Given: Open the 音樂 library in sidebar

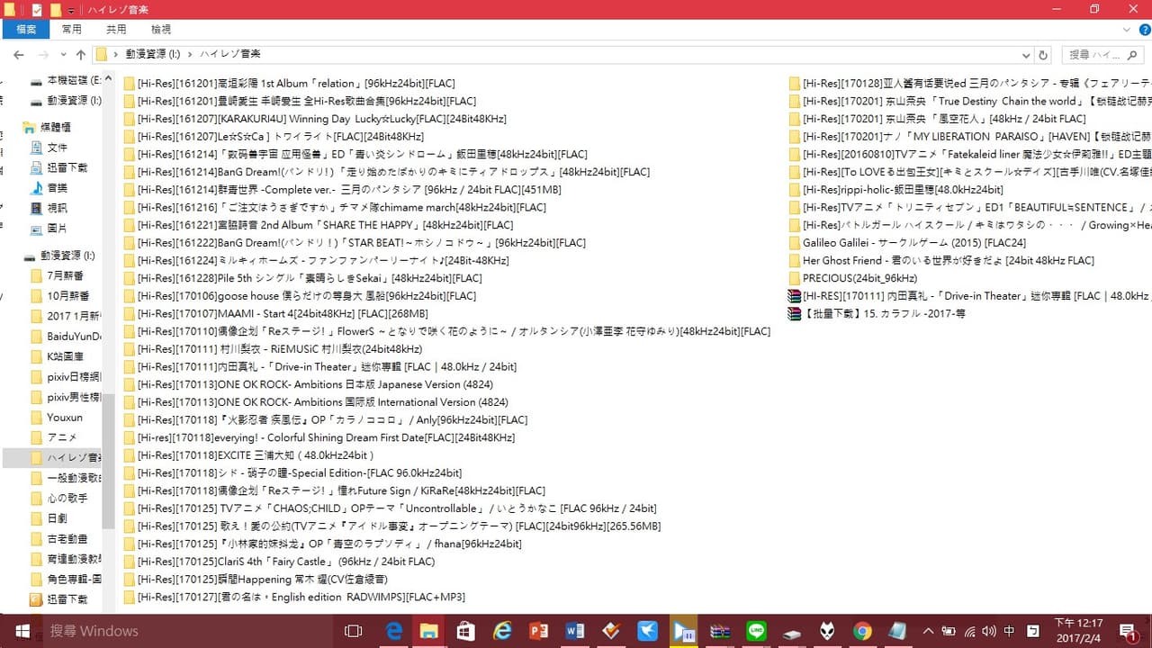Looking at the screenshot, I should [x=49, y=188].
